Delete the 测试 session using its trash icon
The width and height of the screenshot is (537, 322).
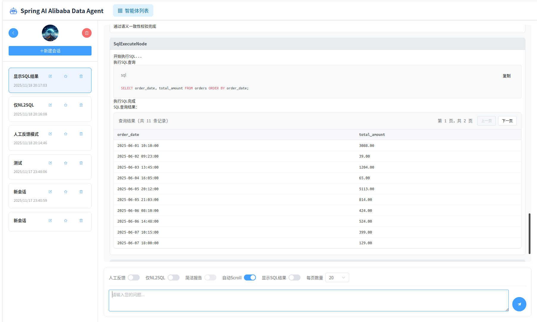81,163
